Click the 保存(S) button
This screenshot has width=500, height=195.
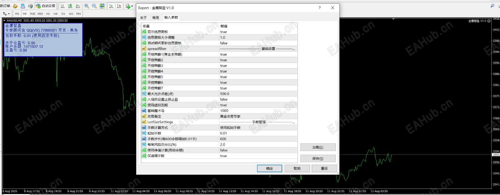click(318, 158)
